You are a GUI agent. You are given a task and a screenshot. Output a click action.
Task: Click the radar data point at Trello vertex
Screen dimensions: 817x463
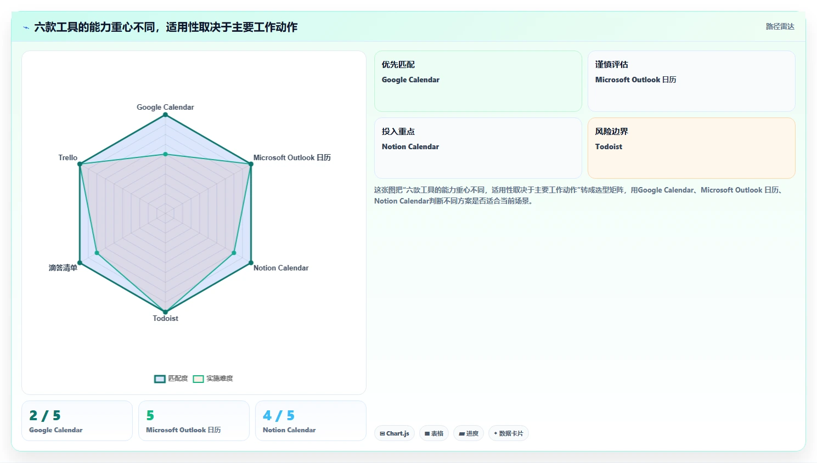(80, 164)
